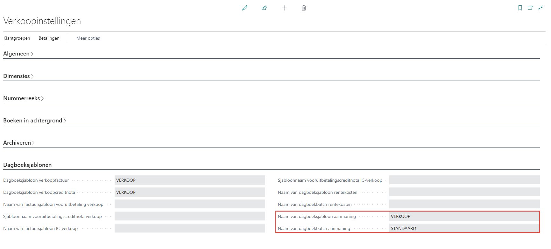551x249 pixels.
Task: Expand the Boeken in achtergrond section
Action: click(x=34, y=121)
